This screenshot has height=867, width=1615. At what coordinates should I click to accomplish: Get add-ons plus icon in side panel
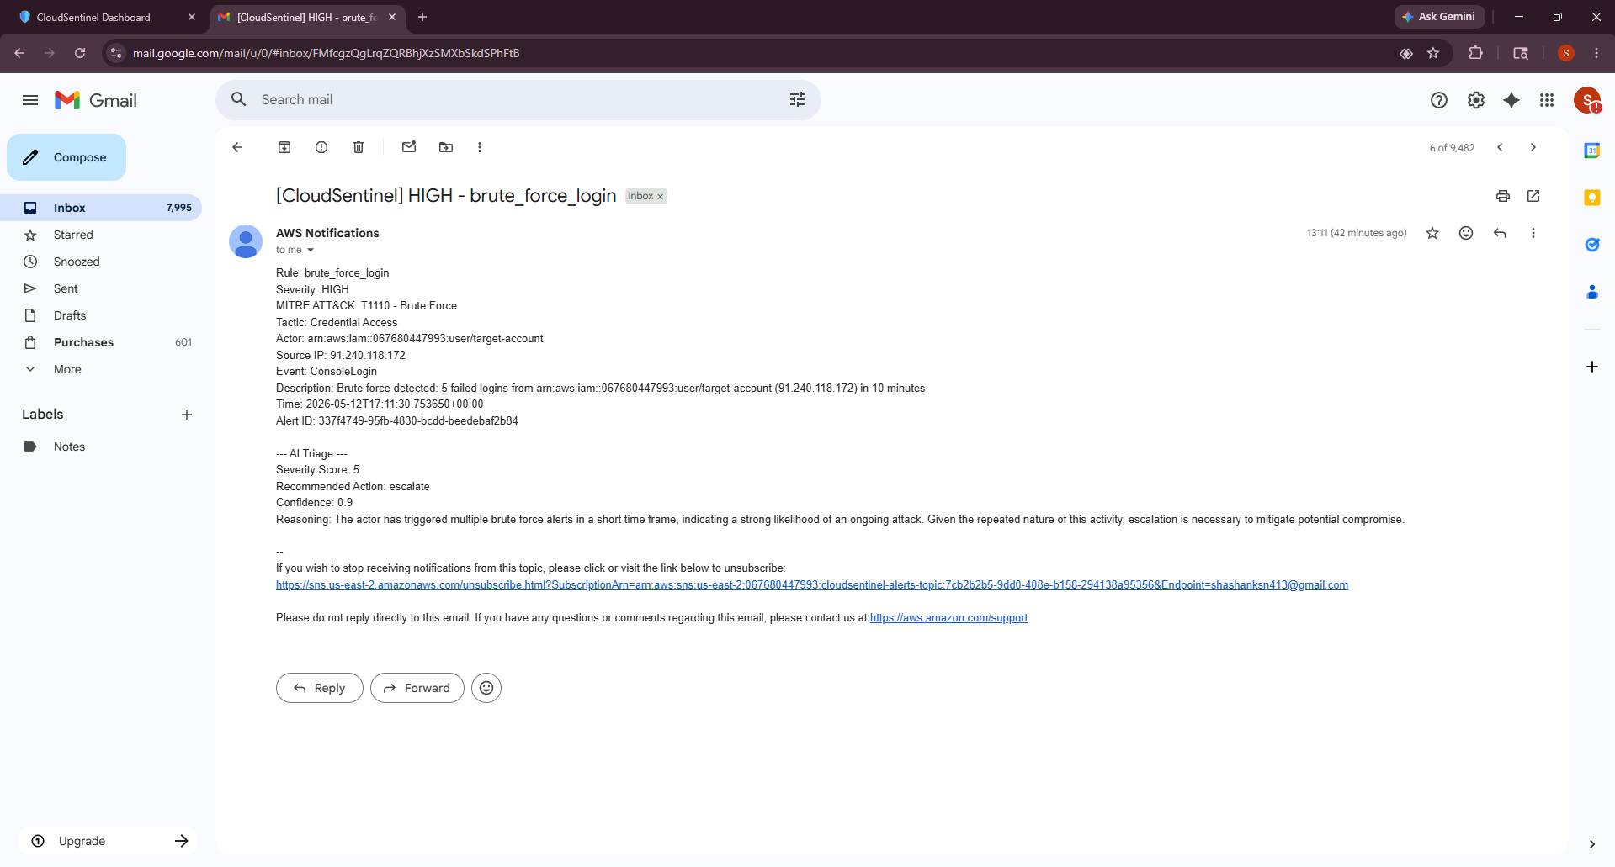point(1592,367)
